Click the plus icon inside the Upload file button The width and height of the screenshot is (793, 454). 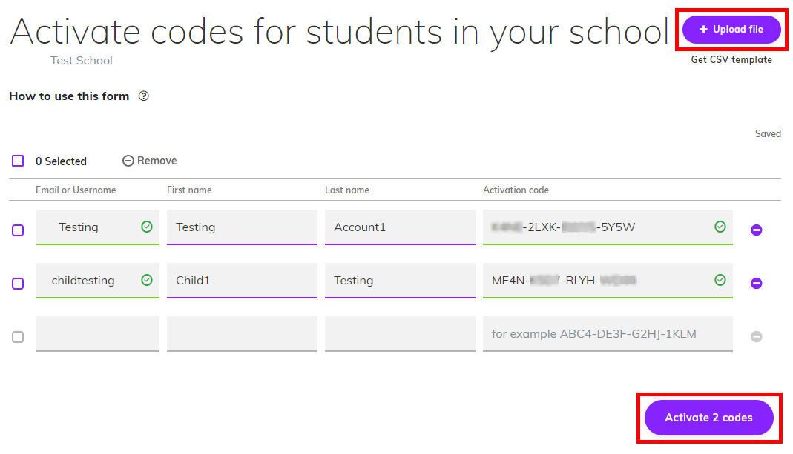pyautogui.click(x=705, y=29)
